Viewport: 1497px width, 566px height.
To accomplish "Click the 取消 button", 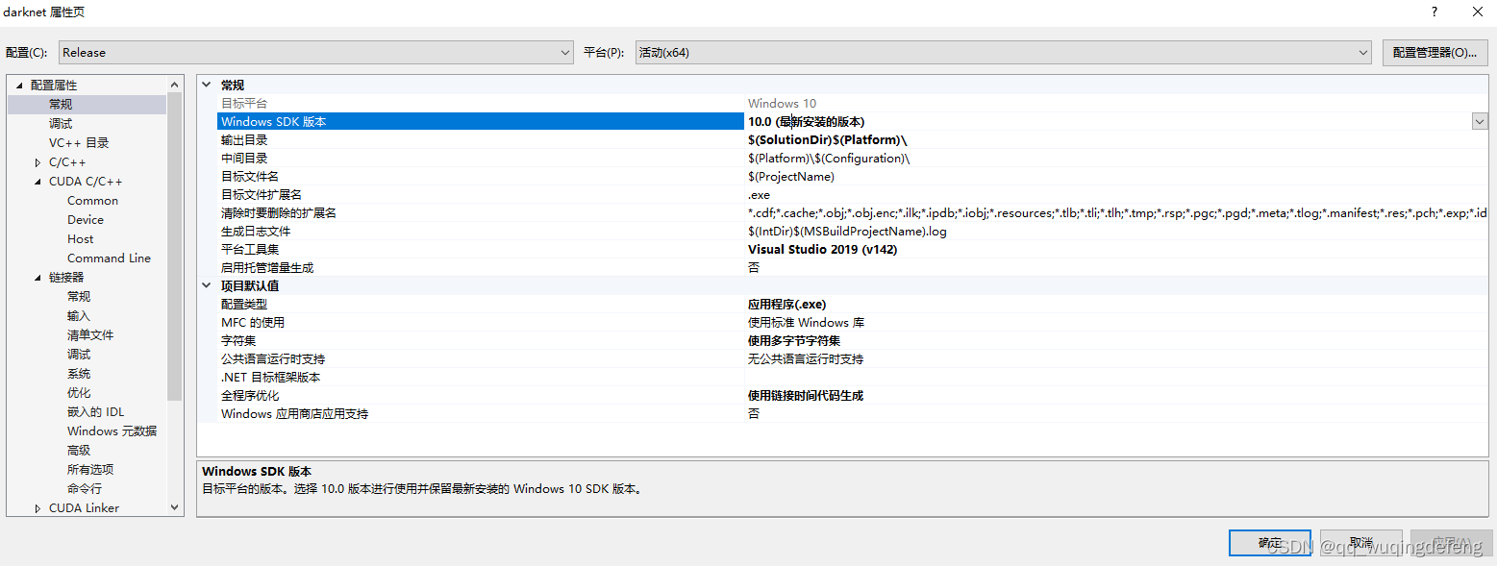I will tap(1361, 542).
